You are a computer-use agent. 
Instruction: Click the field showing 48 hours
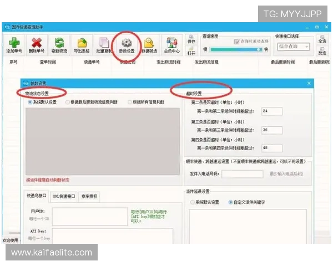point(272,148)
